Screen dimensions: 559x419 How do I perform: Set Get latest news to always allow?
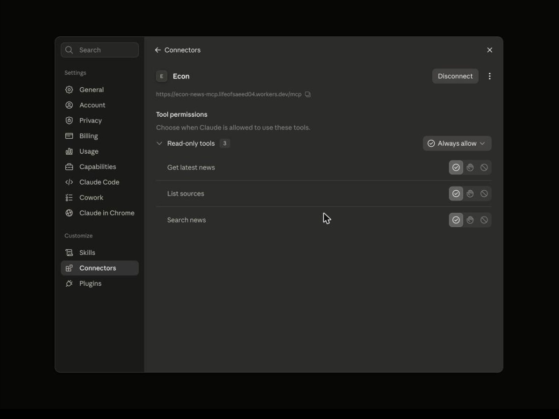[456, 167]
